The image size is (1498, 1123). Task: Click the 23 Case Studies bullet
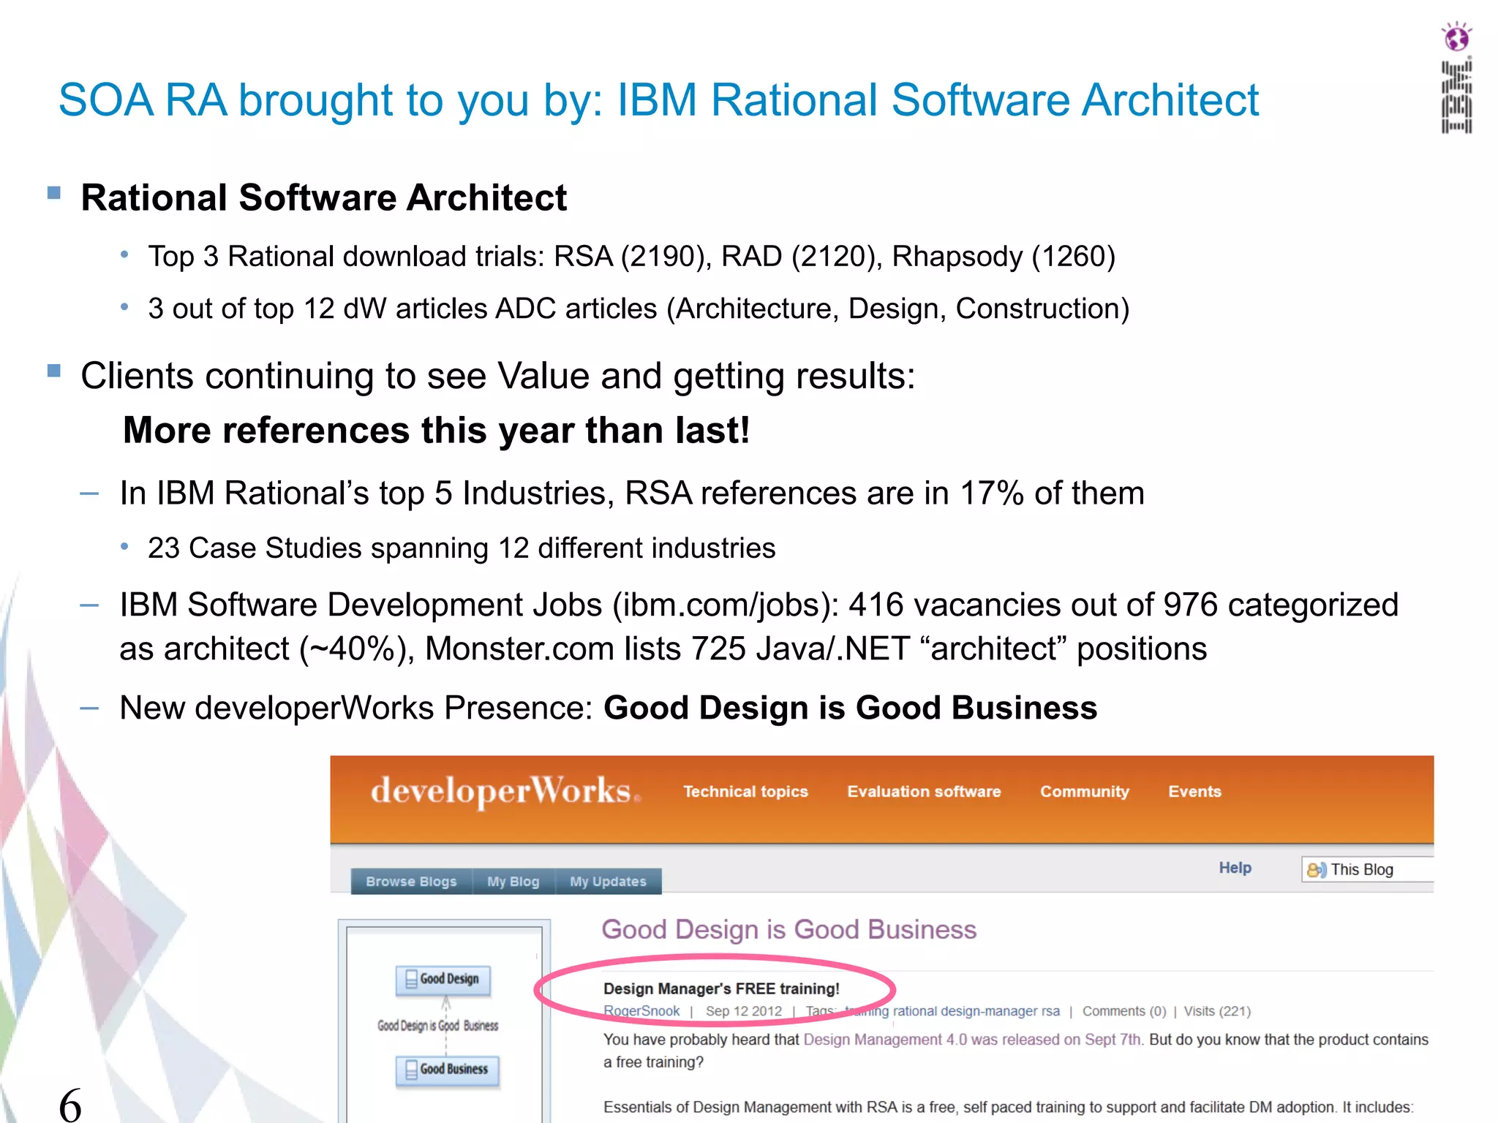462,548
